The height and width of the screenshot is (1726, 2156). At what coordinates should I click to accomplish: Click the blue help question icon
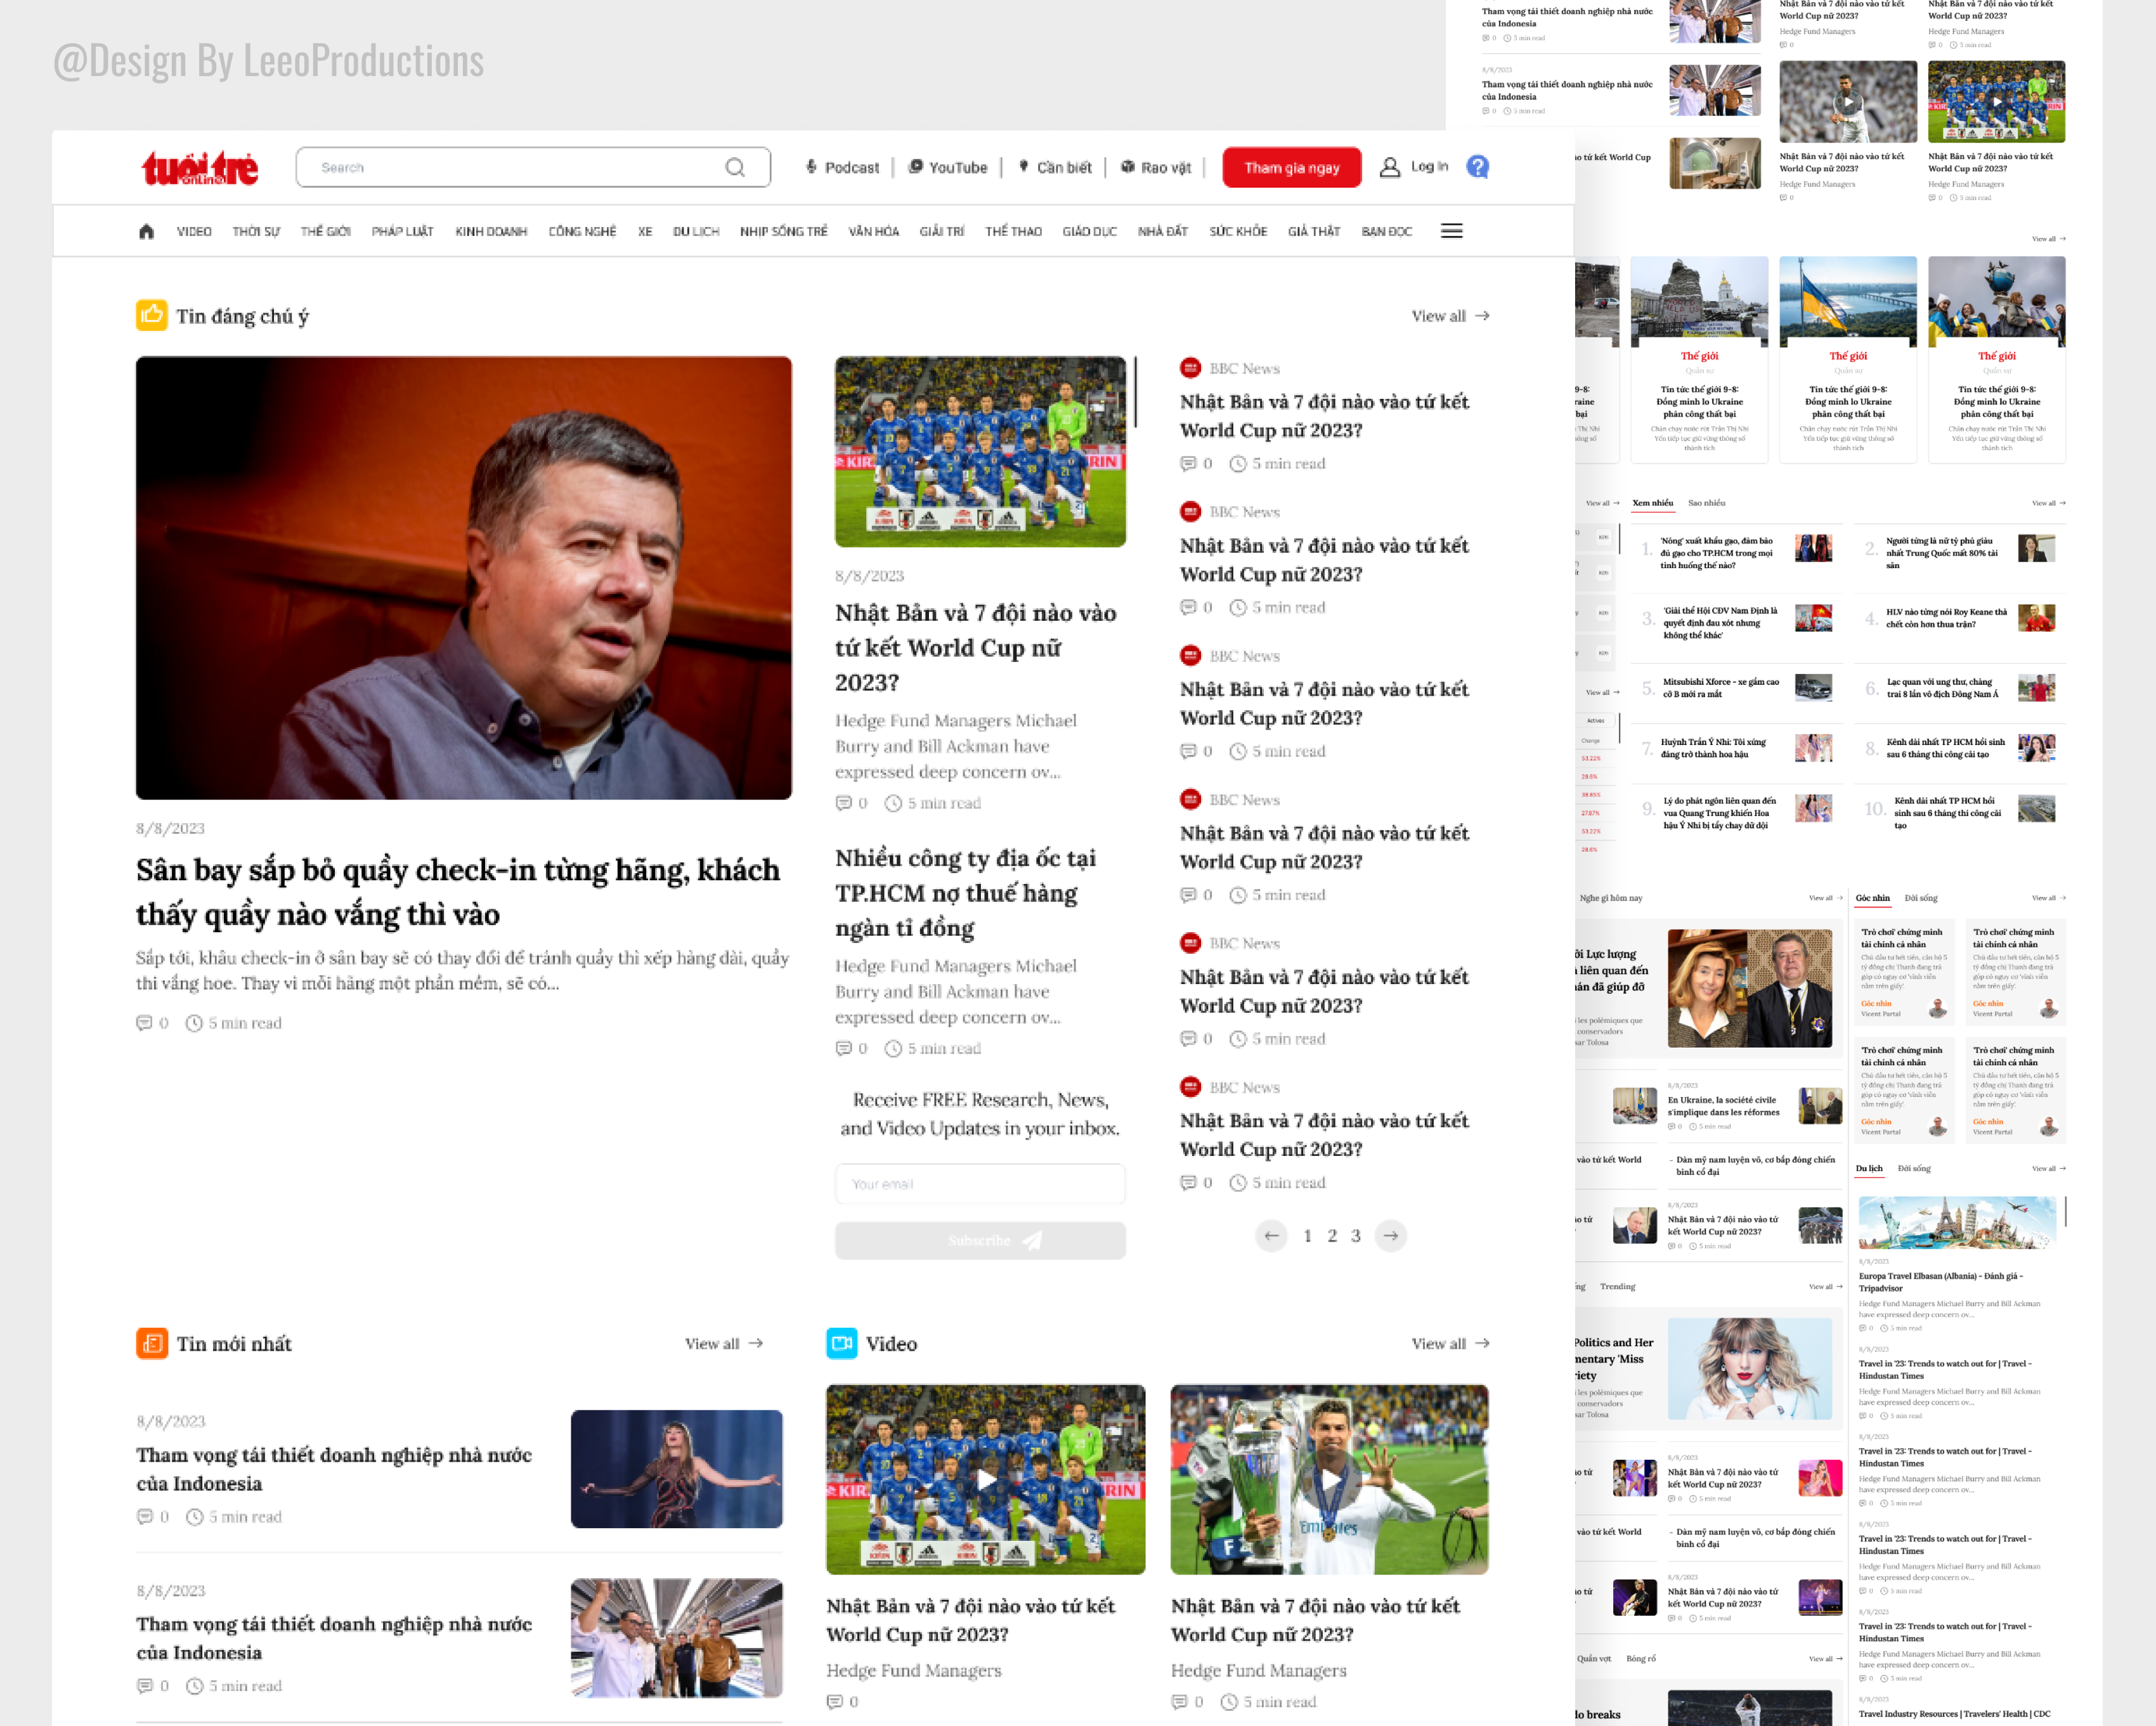[x=1477, y=167]
